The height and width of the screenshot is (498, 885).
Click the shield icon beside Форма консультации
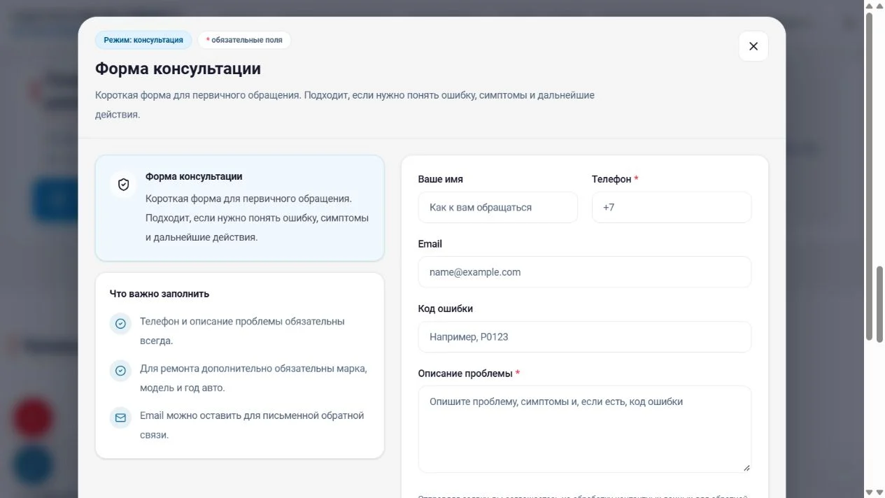pos(124,185)
